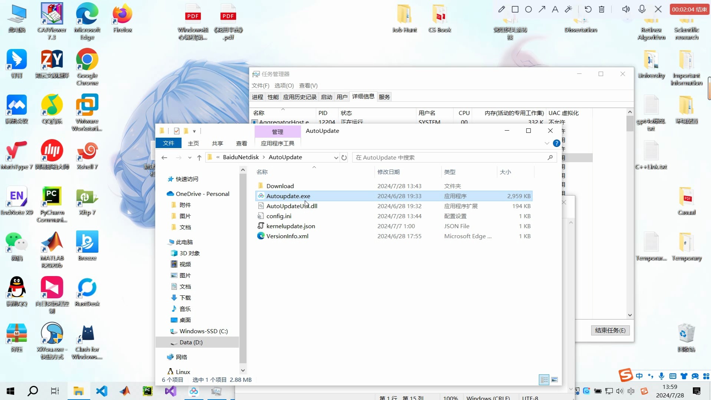Go up one folder level in Explorer
The height and width of the screenshot is (400, 711).
coord(199,158)
